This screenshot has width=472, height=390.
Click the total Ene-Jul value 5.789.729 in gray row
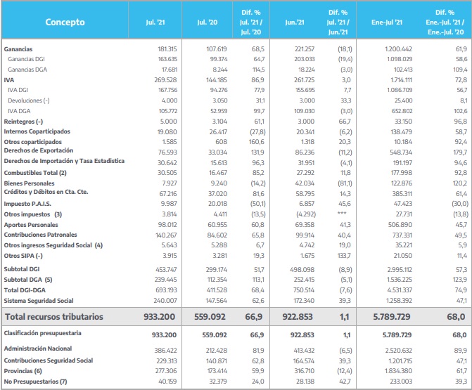click(392, 317)
